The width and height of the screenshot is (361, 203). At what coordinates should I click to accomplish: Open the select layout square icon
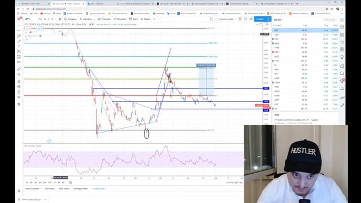212,19
